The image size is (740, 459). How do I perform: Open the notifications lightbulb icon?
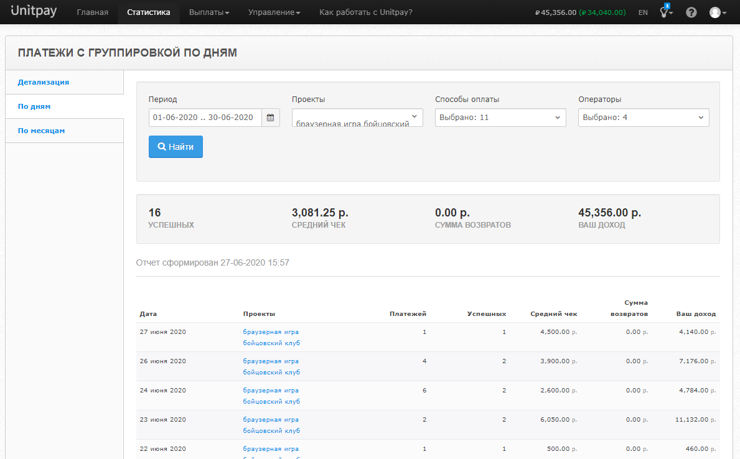tap(665, 12)
